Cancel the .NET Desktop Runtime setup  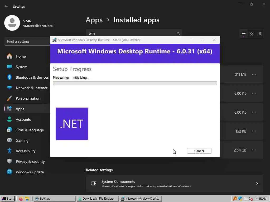199,151
